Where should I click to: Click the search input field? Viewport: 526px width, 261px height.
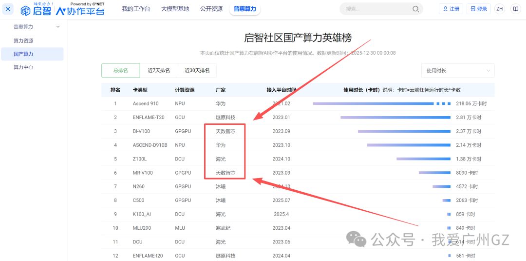coord(375,9)
